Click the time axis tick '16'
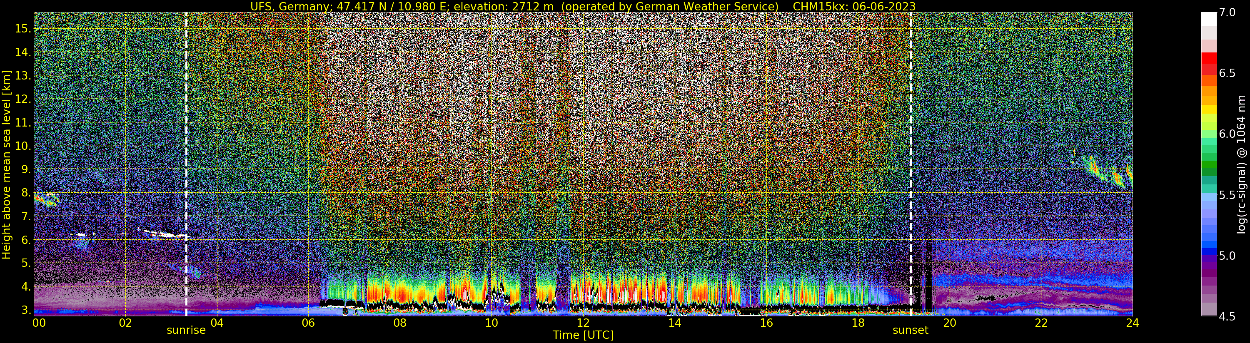This screenshot has height=343, width=1250. (766, 323)
